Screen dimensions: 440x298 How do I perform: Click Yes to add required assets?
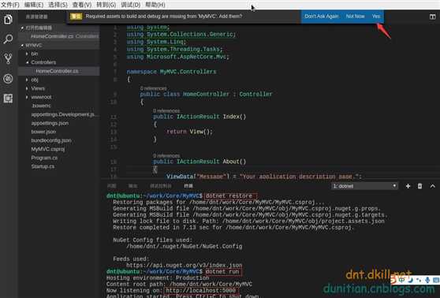tap(376, 17)
